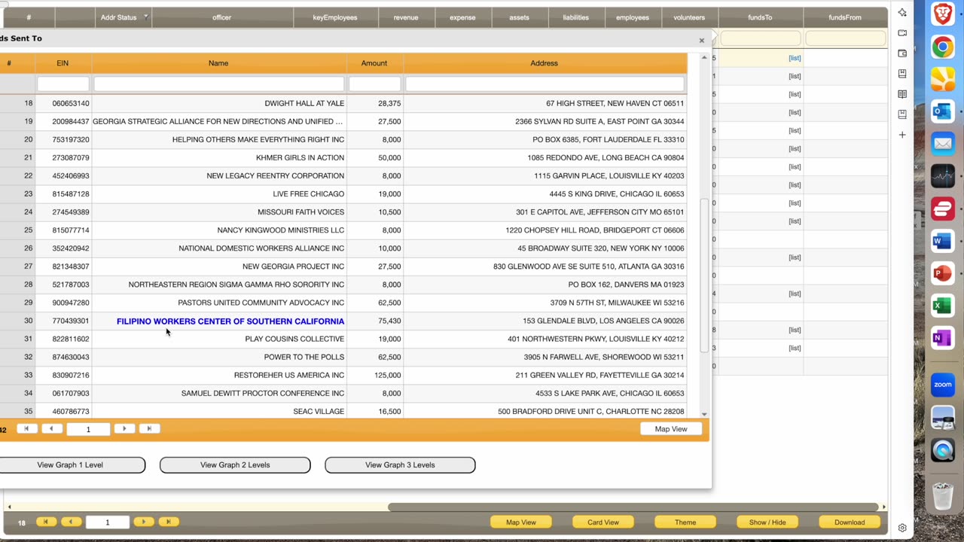Go to next page in main grid pager
The height and width of the screenshot is (542, 964).
click(x=143, y=522)
